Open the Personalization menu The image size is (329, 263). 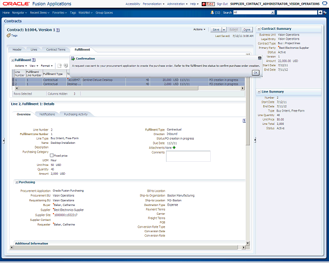(154, 4)
